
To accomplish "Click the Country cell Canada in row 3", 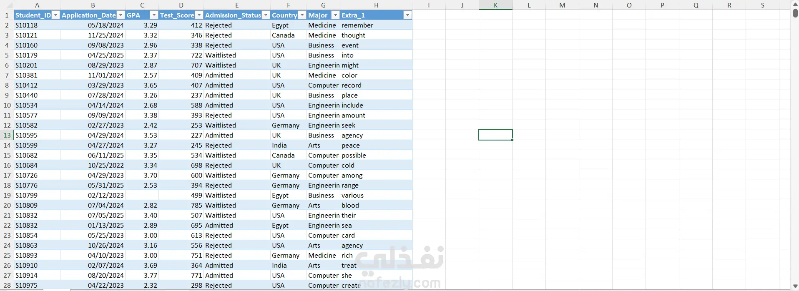I will 289,35.
